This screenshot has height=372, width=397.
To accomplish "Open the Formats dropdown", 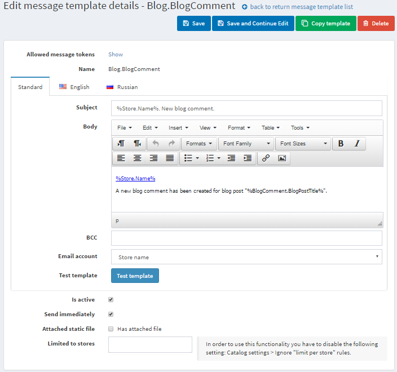I will click(199, 144).
